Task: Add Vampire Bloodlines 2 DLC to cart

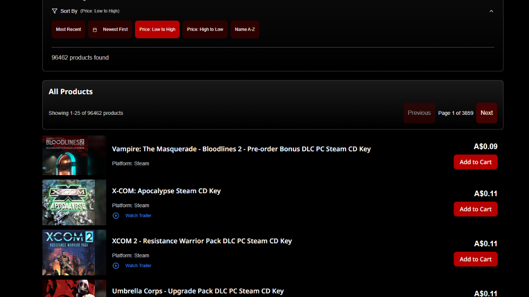Action: tap(475, 162)
